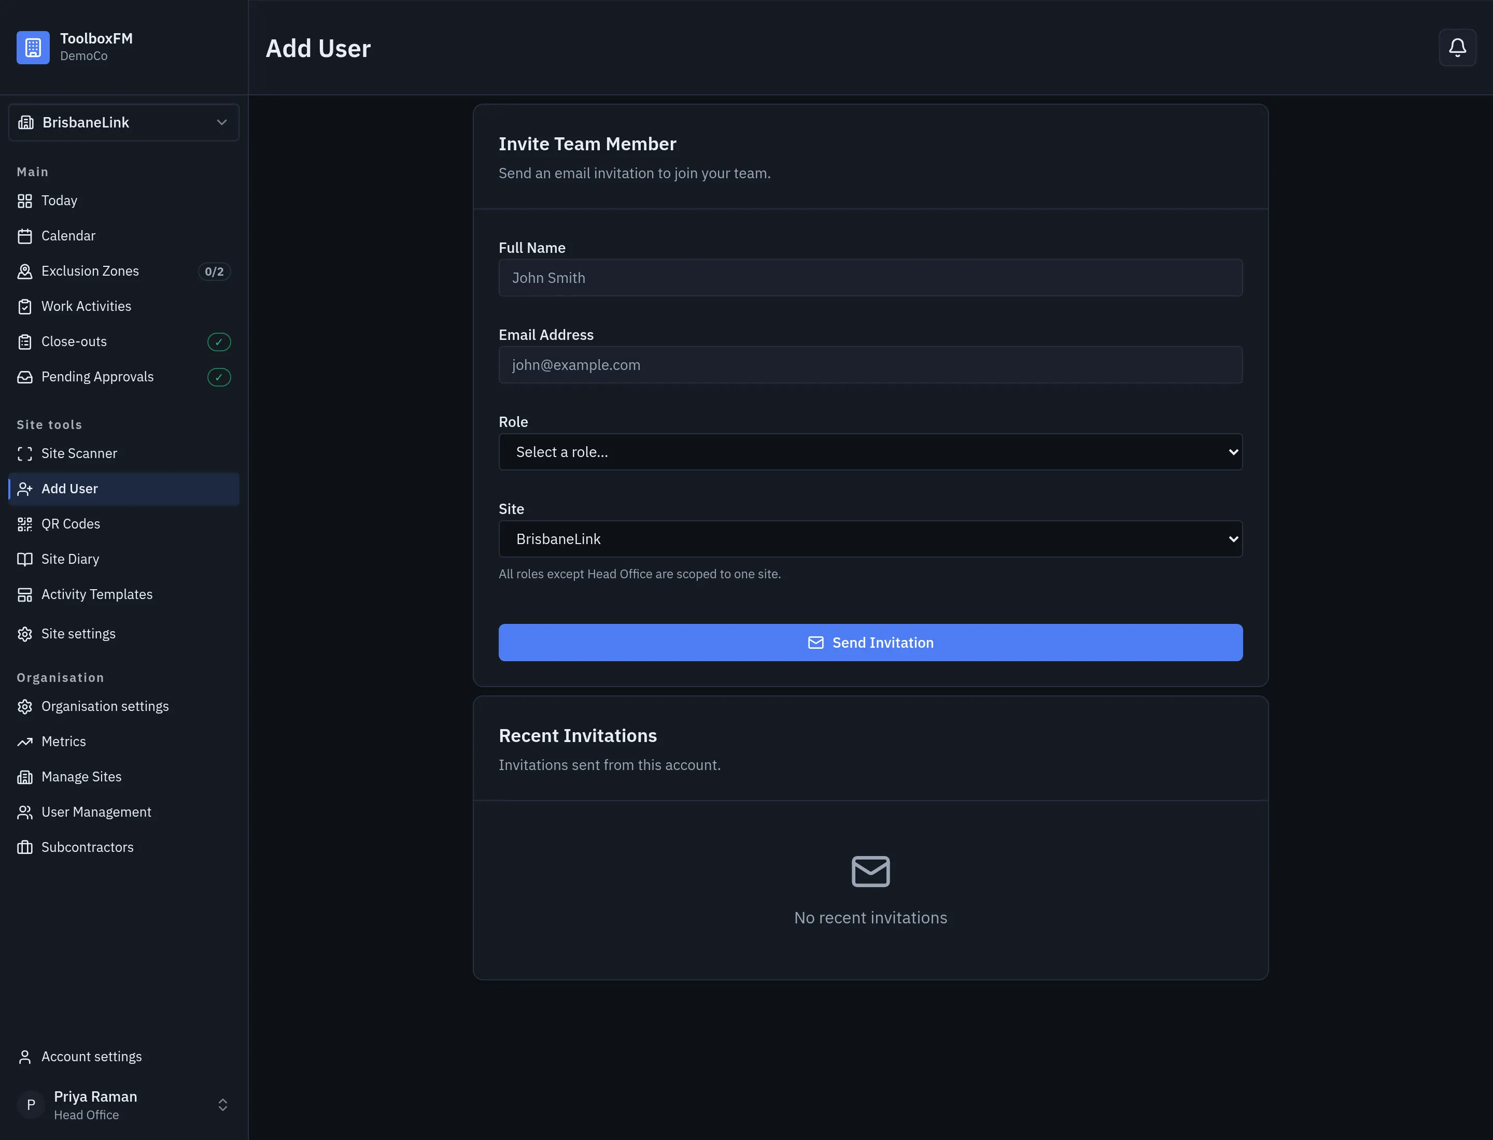
Task: Click the Pending Approvals inbox icon
Action: coord(25,377)
